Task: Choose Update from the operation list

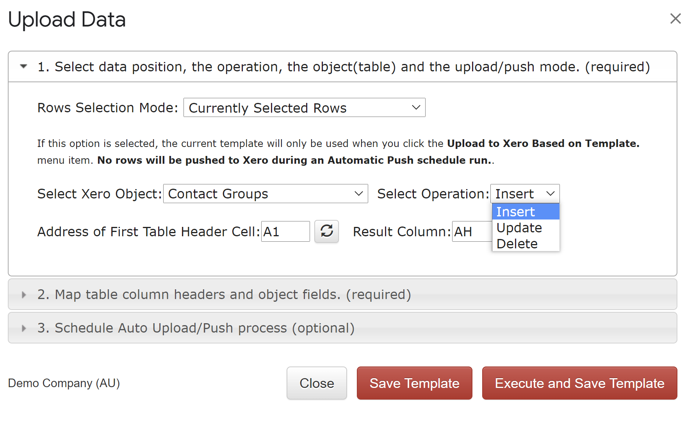Action: pos(526,228)
